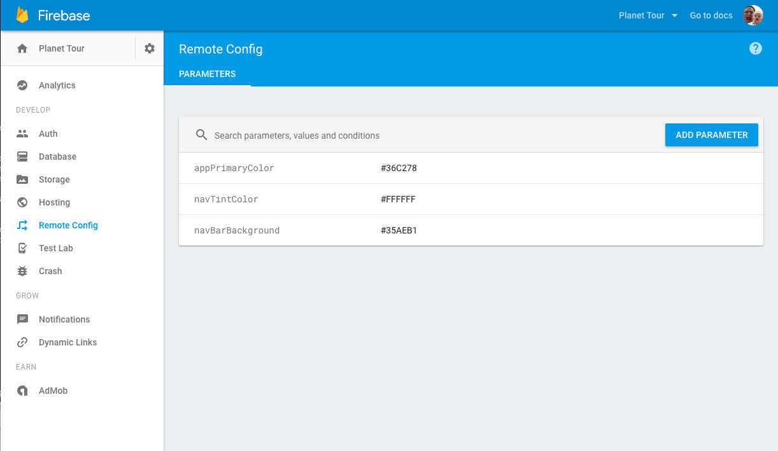
Task: Click the Analytics icon in sidebar
Action: 22,85
